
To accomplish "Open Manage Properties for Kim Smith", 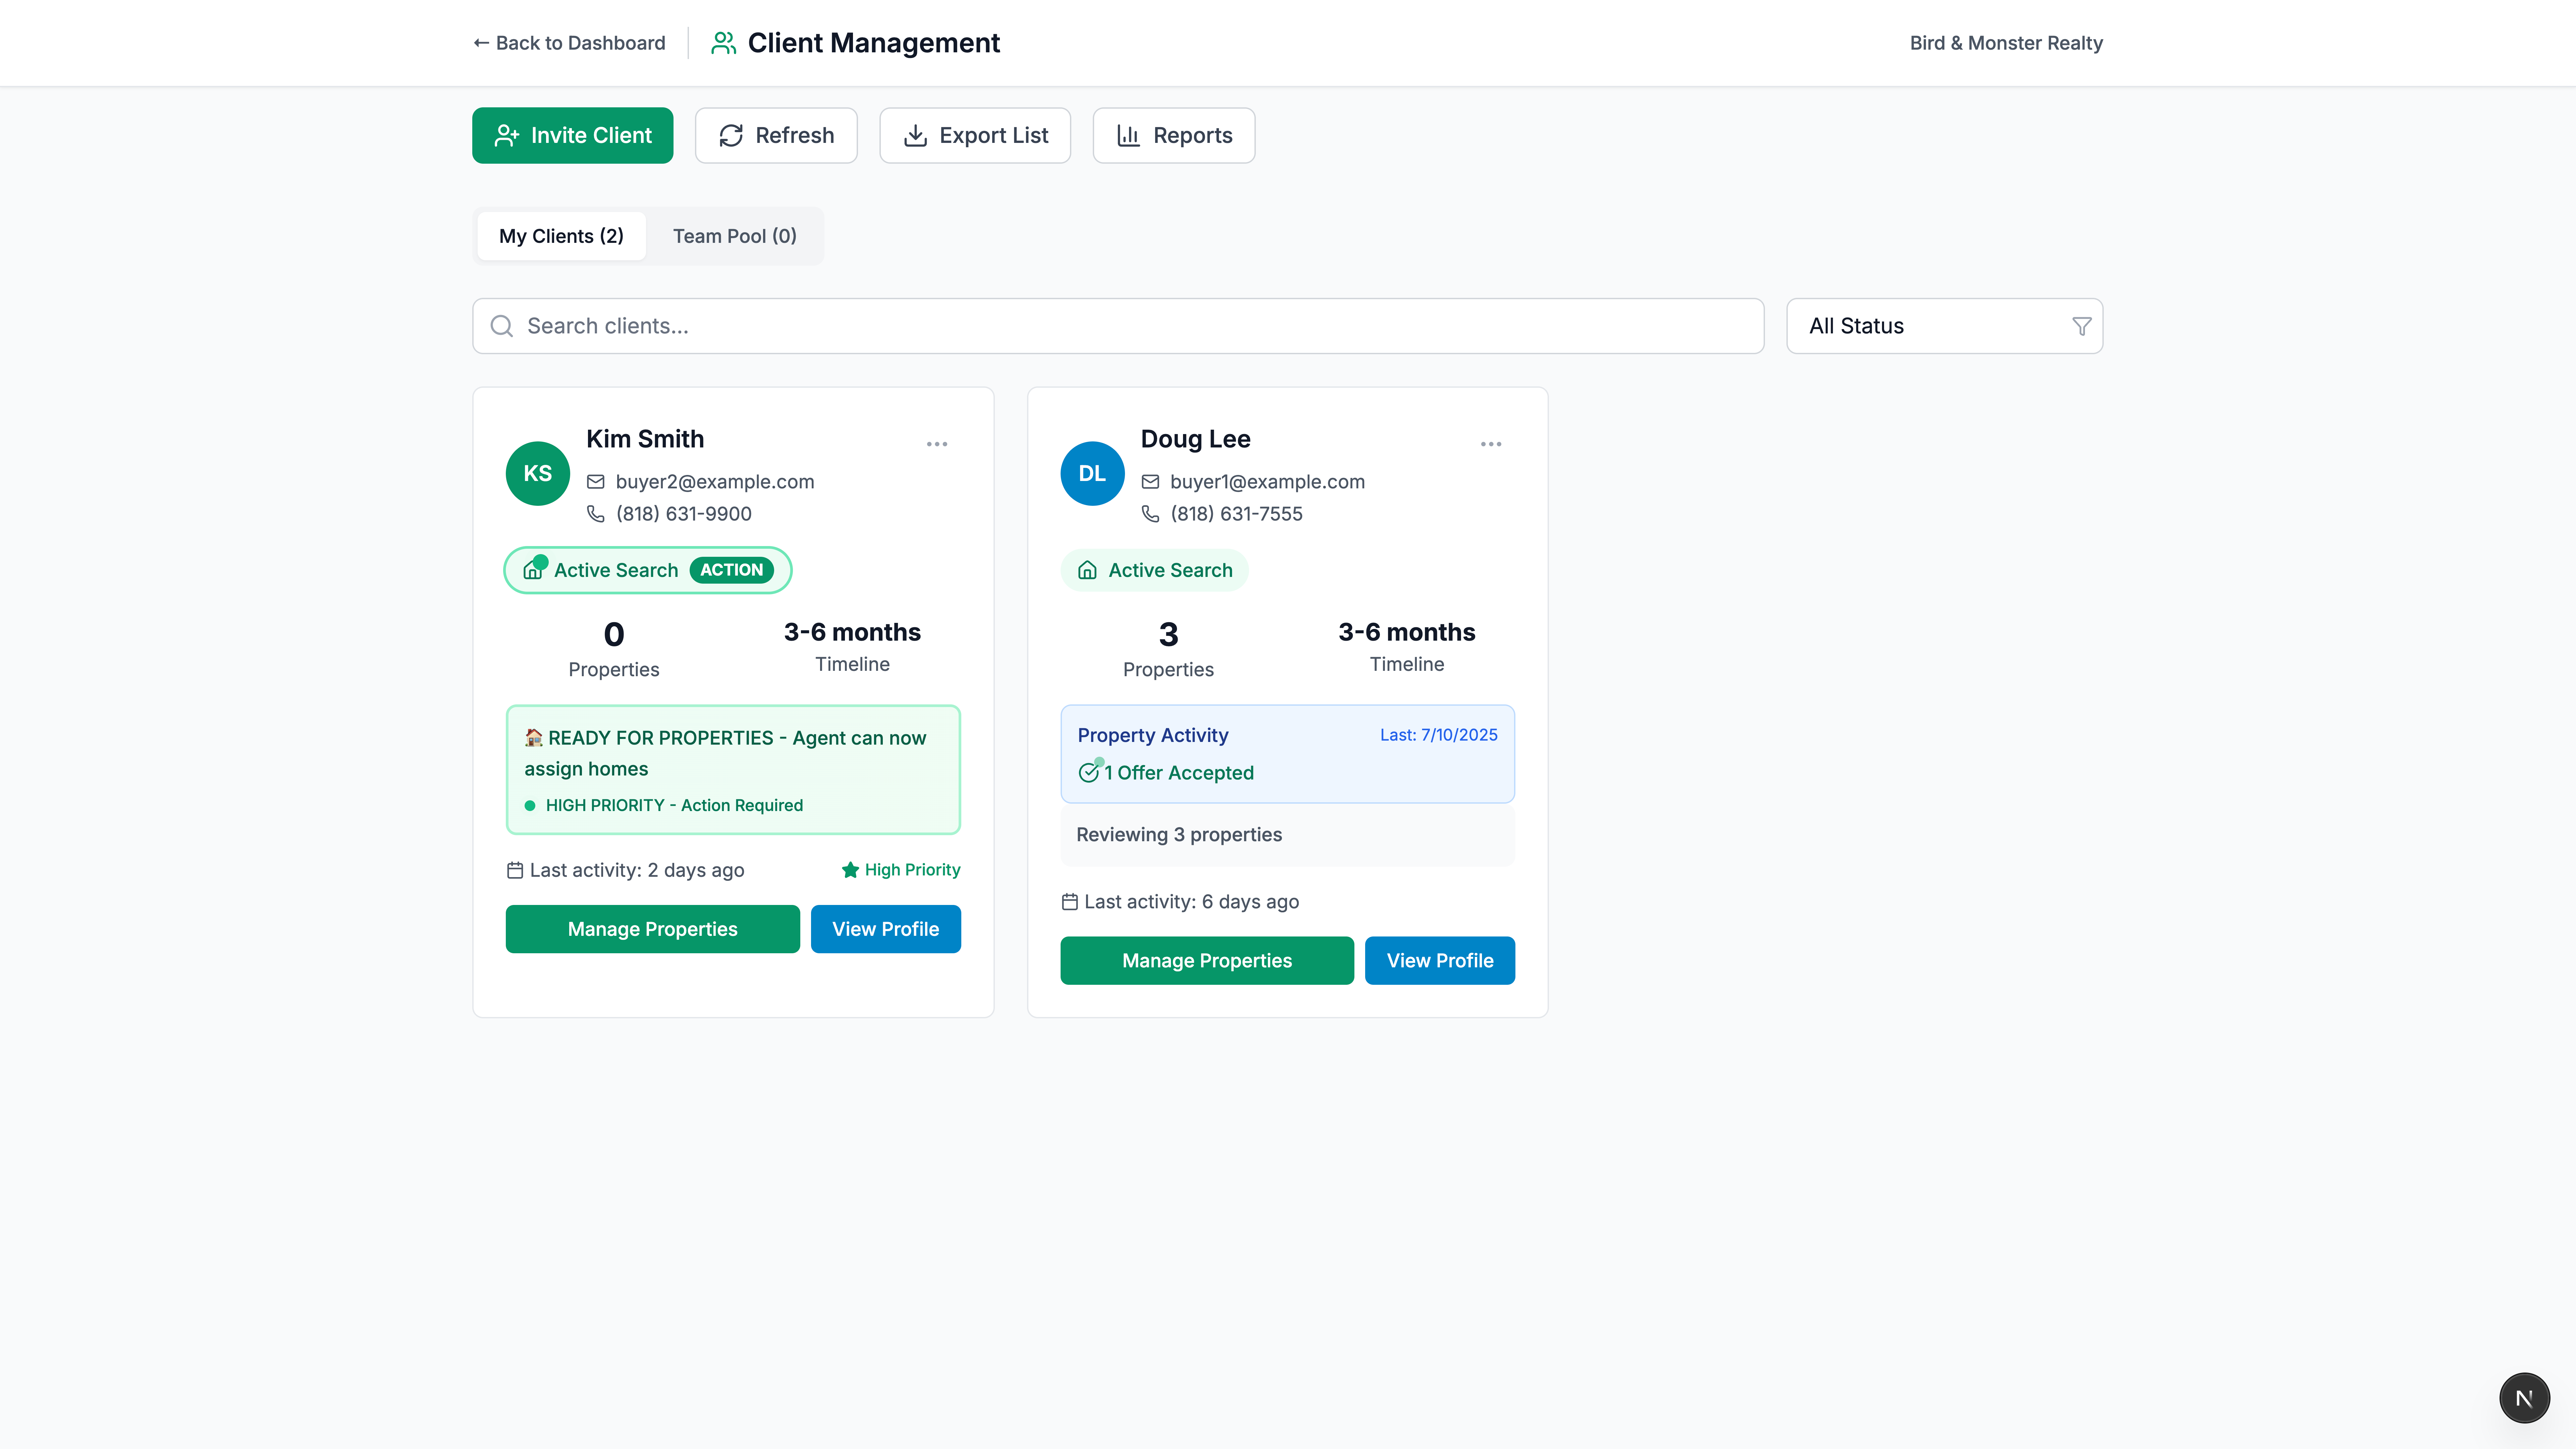I will click(x=653, y=929).
